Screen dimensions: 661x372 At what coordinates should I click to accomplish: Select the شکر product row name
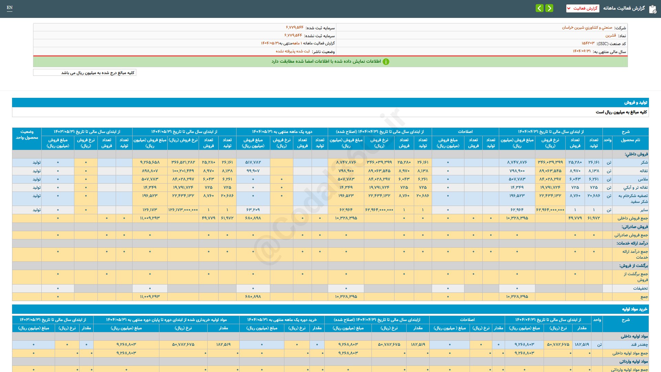point(644,162)
